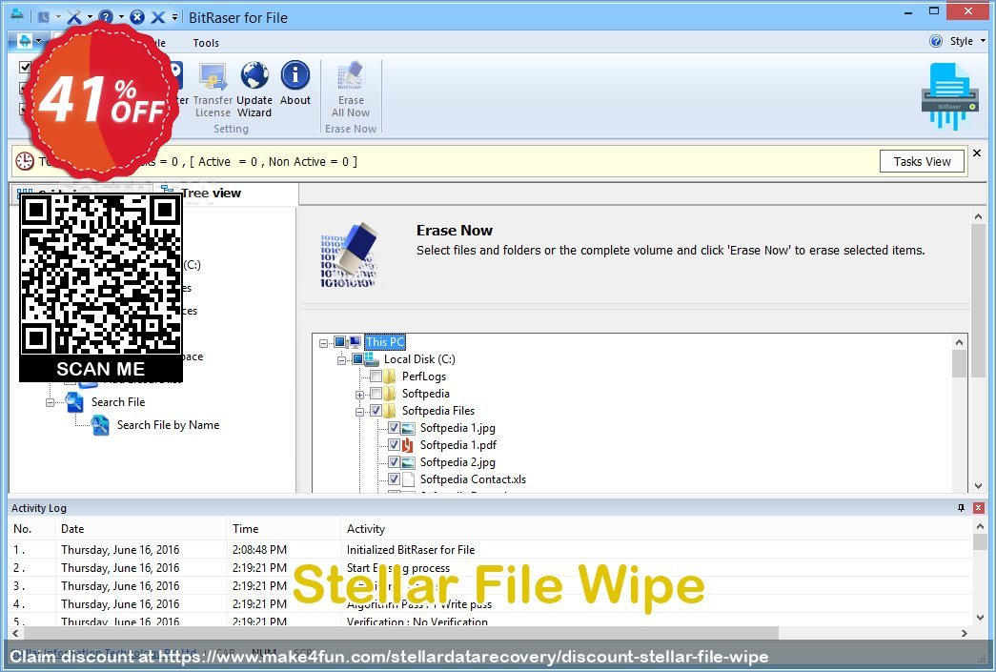
Task: Select Search File in the left tree
Action: click(x=118, y=402)
